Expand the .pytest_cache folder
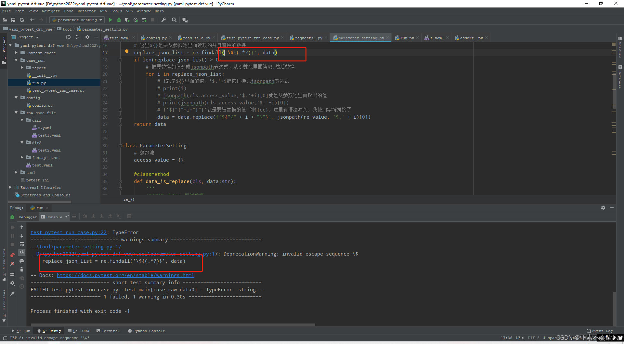 16,53
